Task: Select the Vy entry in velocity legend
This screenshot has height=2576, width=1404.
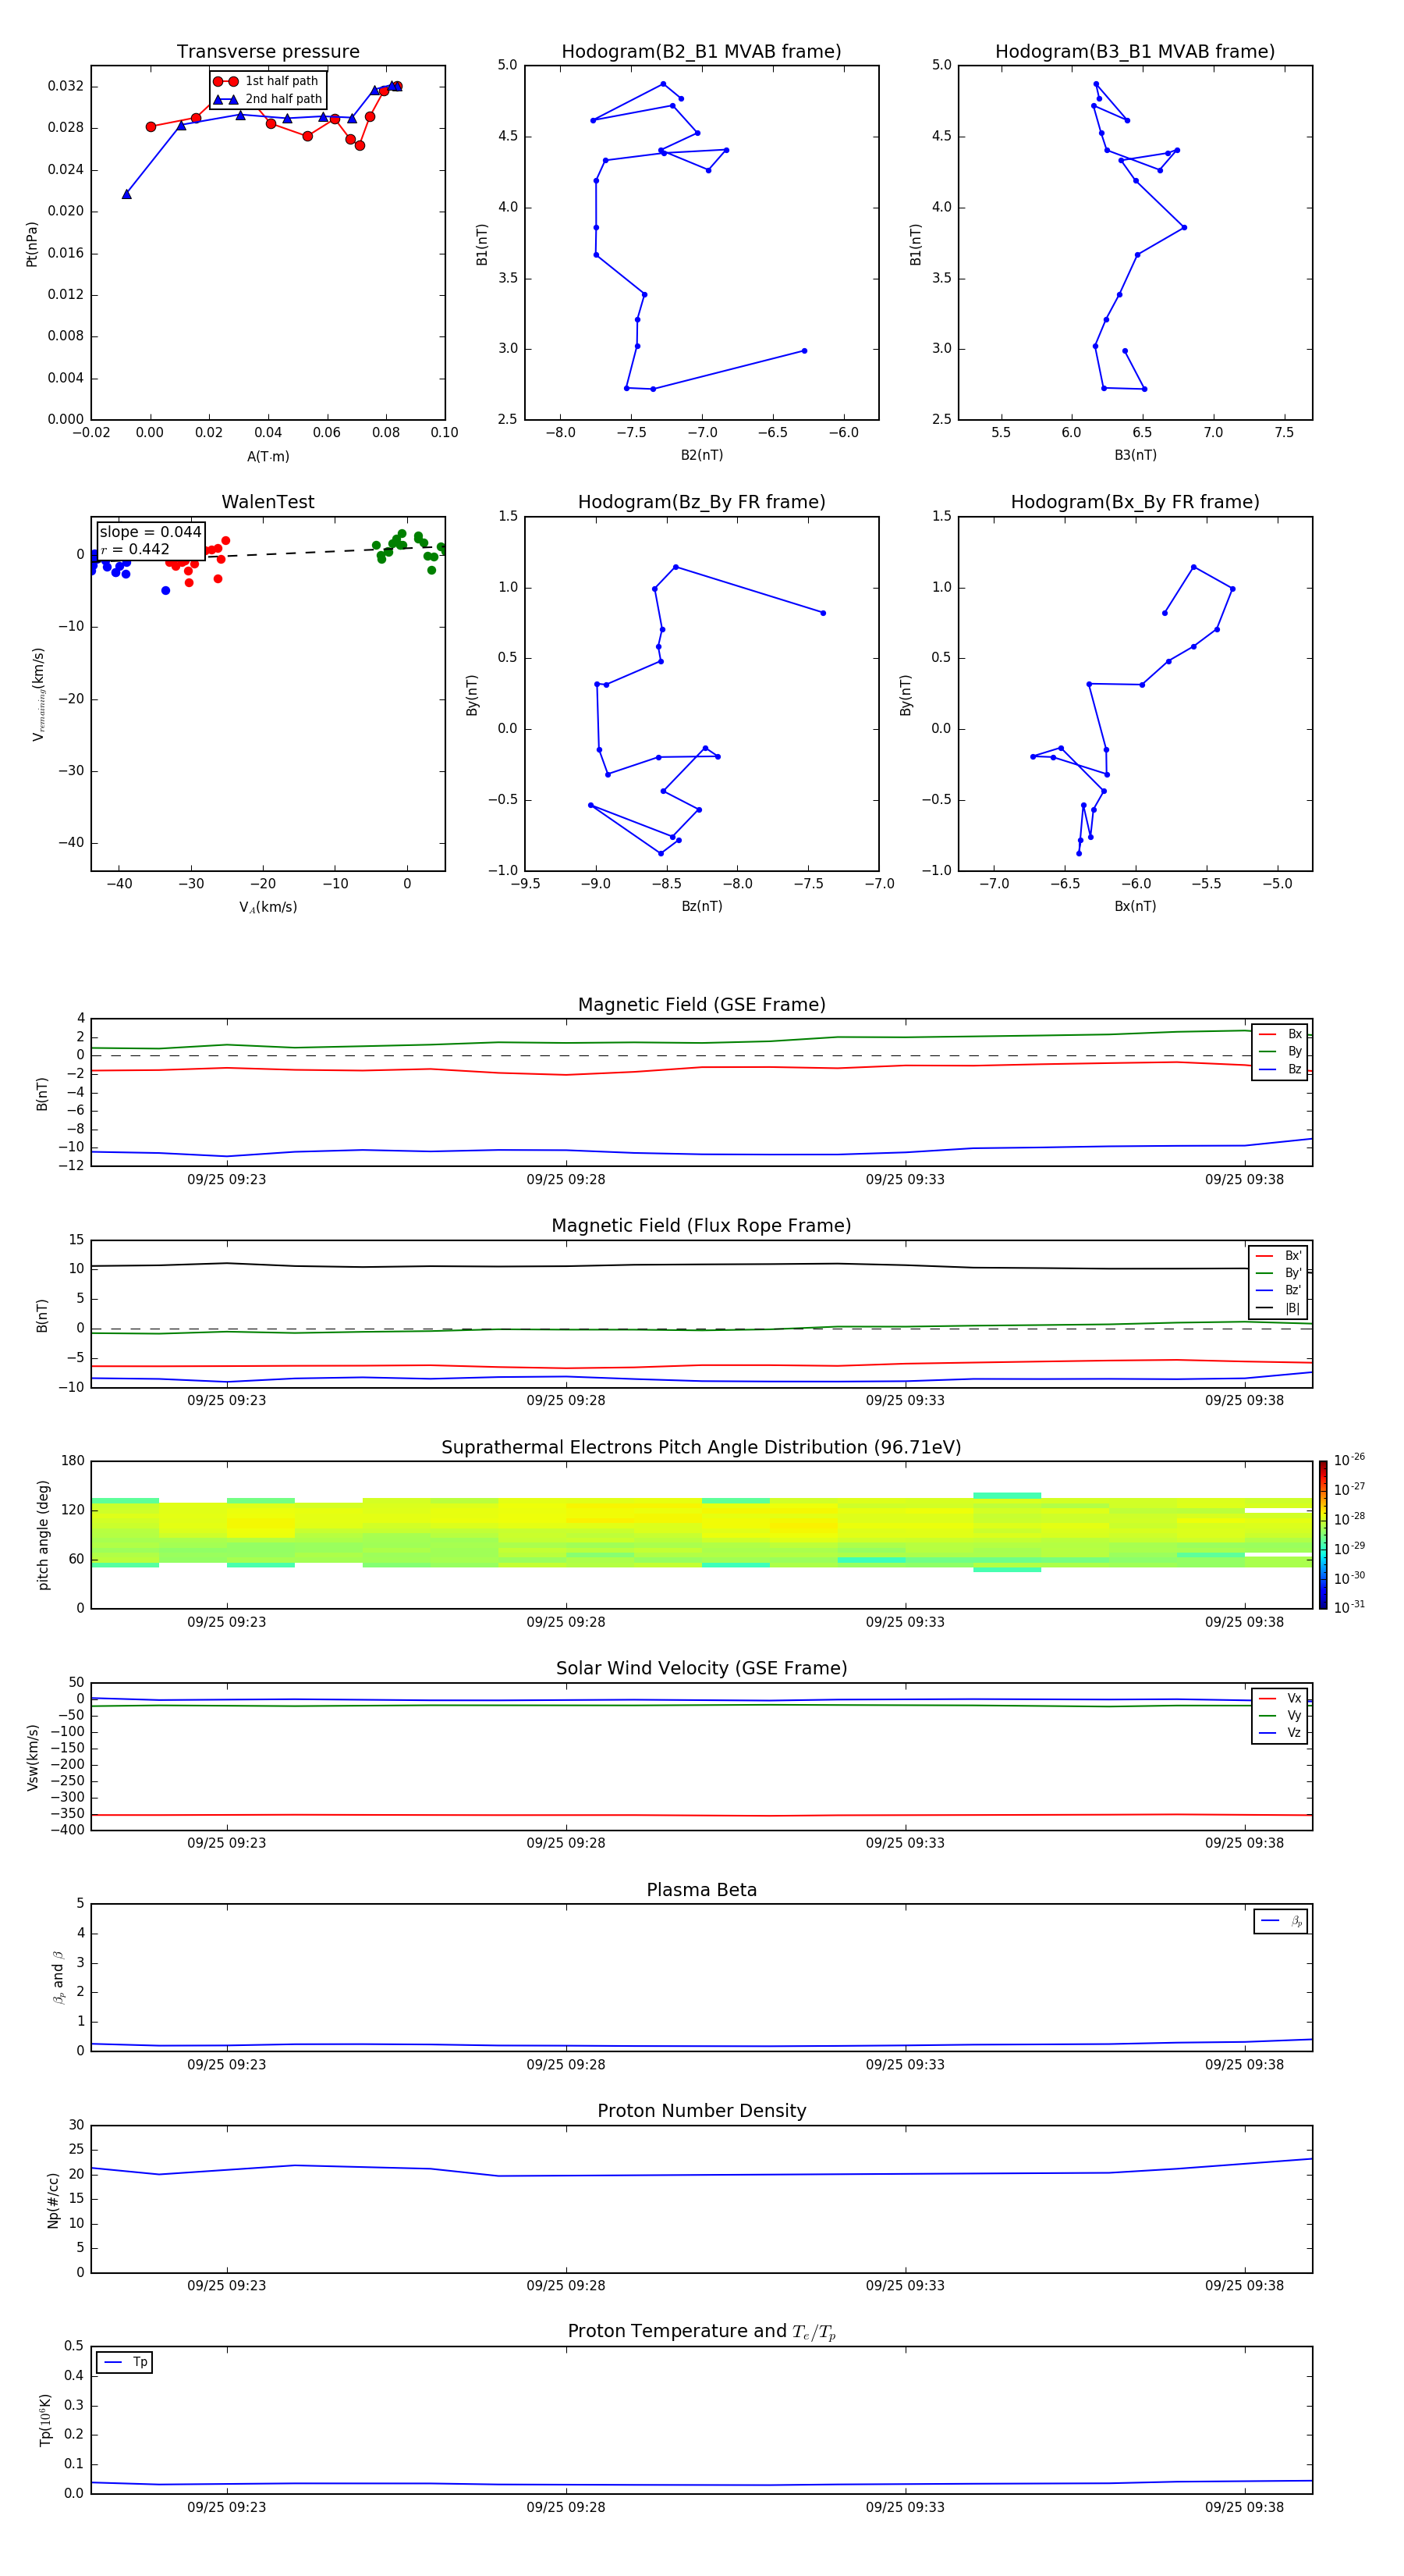Action: [x=1280, y=1716]
